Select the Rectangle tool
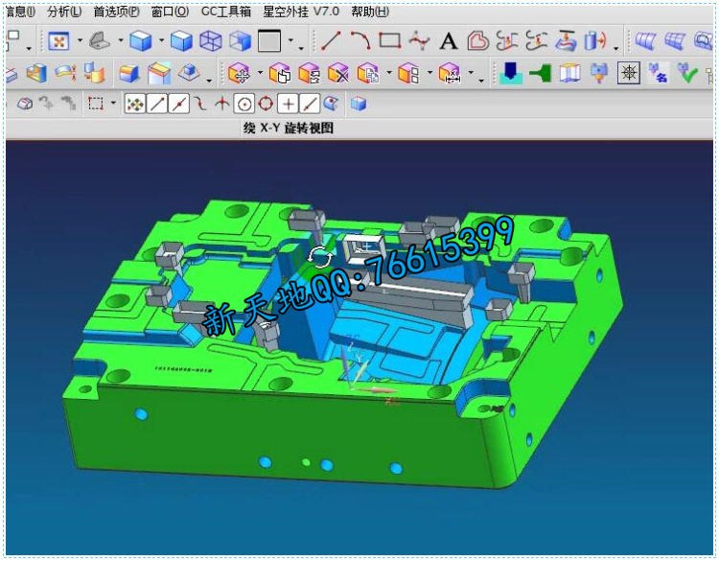 (x=390, y=40)
